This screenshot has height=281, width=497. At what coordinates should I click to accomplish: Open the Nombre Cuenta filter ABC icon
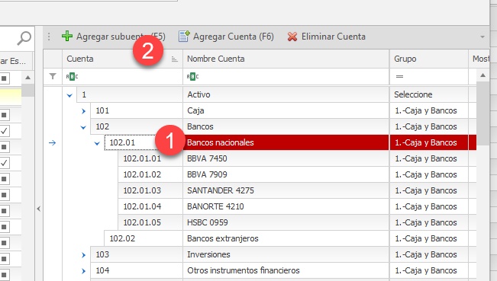192,76
